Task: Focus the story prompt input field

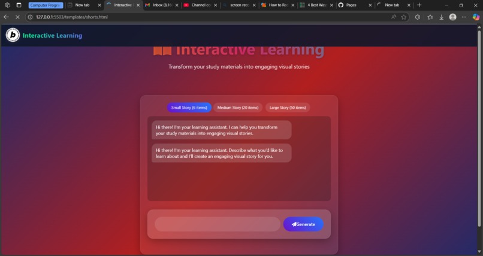Action: [x=218, y=224]
